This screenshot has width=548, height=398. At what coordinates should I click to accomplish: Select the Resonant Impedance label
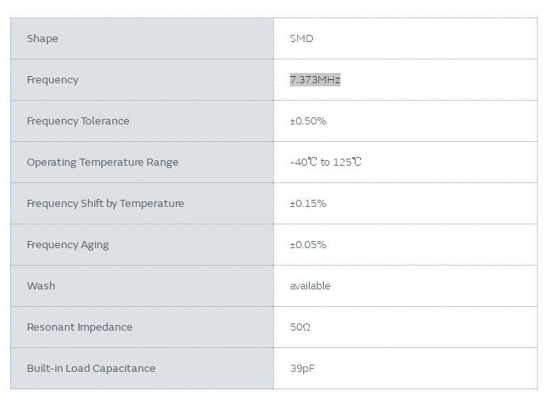point(79,327)
